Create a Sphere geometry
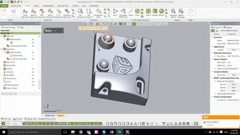The image size is (240, 135). click(161, 12)
